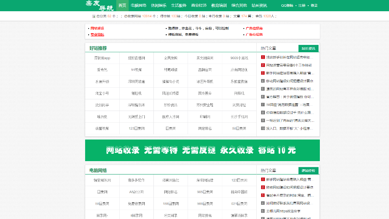389x219 pixels.
Task: Open the 深圳情侣酒 site cell
Action: click(137, 105)
